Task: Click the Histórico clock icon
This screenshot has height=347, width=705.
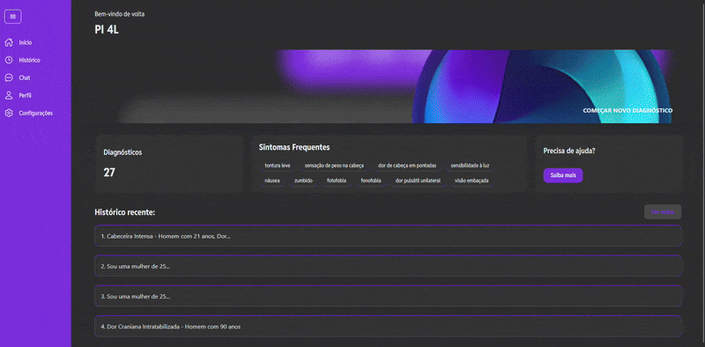Action: coord(9,60)
